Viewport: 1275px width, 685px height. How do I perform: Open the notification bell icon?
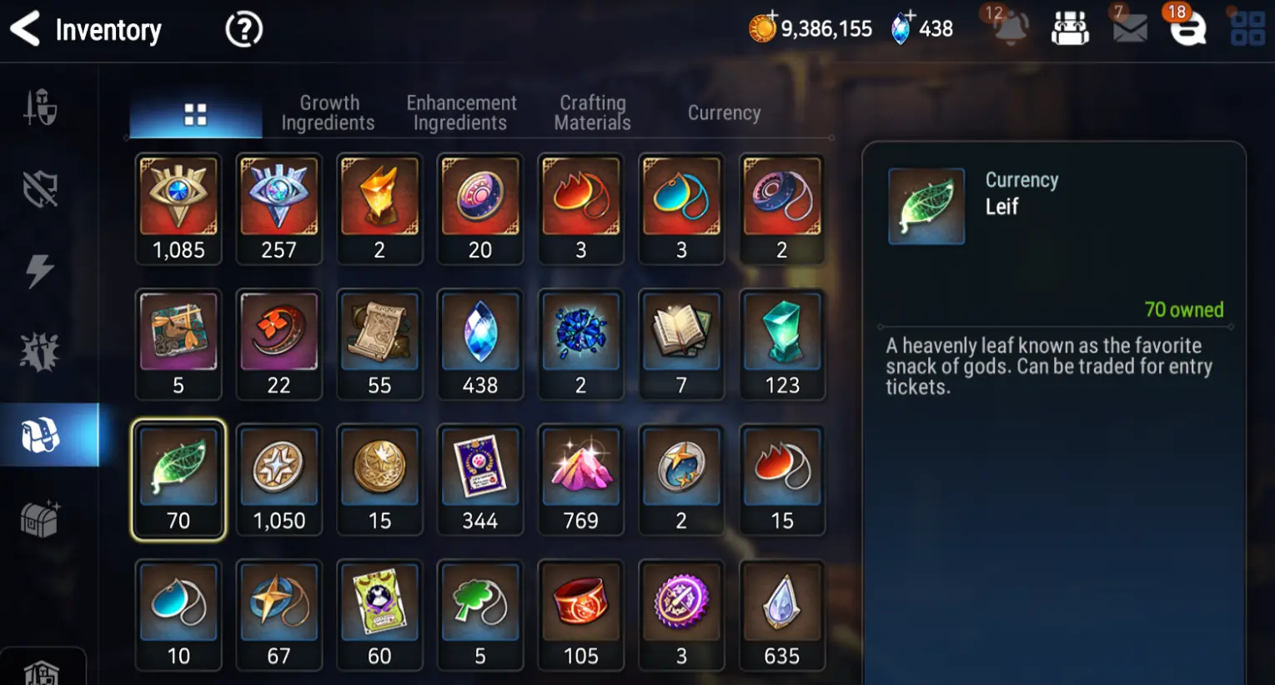point(1010,29)
